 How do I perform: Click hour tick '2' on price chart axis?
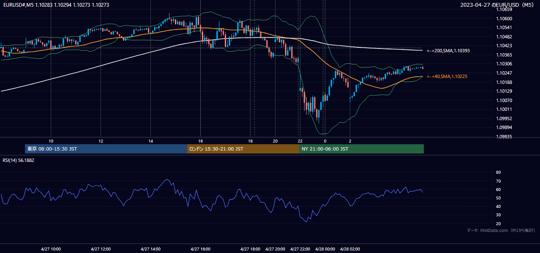(x=350, y=141)
